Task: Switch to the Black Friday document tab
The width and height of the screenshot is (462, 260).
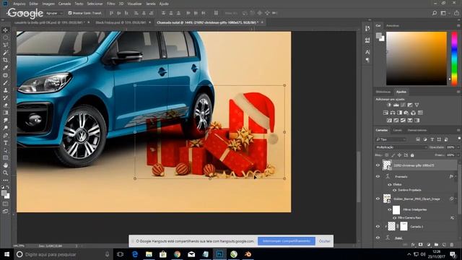Action: click(121, 22)
